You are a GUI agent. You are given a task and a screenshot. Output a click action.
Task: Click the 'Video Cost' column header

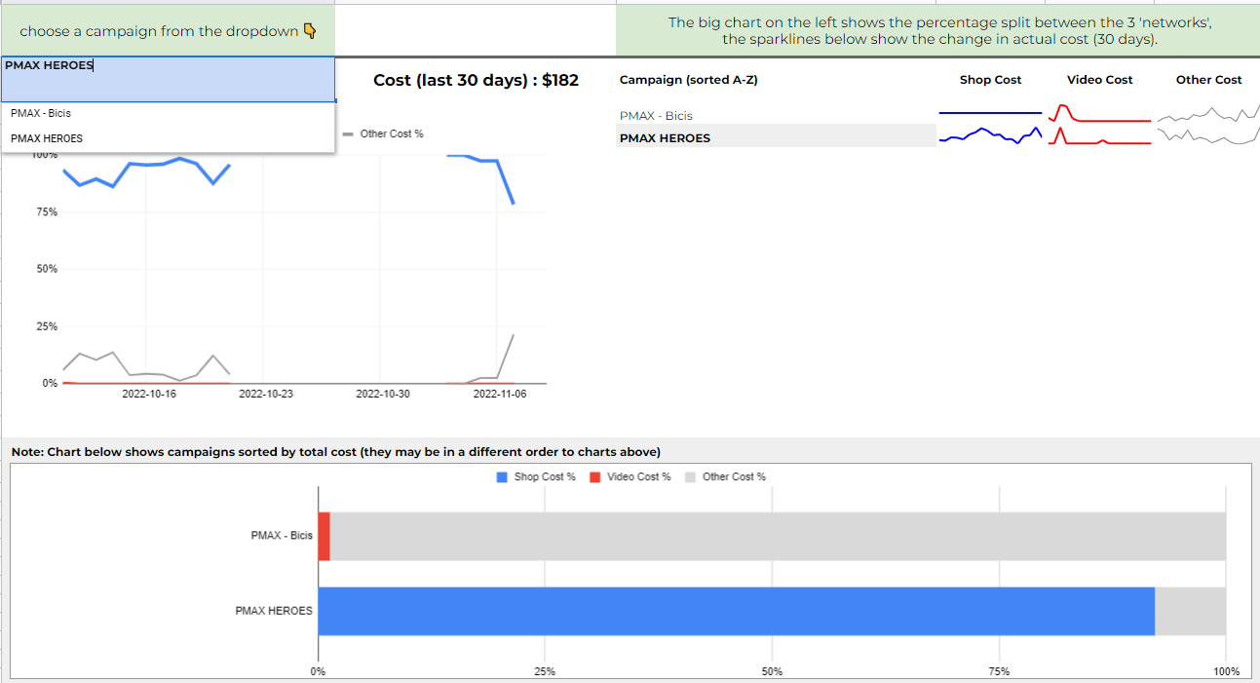pyautogui.click(x=1099, y=80)
